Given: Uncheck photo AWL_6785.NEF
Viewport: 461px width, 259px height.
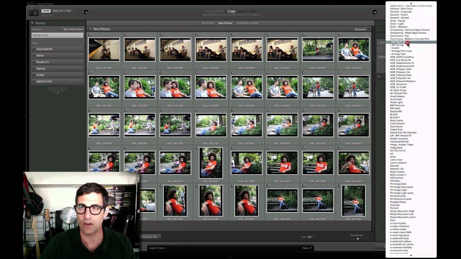Looking at the screenshot, I should (x=232, y=35).
